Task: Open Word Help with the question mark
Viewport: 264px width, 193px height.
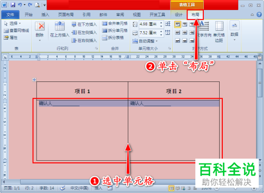Action: point(259,15)
